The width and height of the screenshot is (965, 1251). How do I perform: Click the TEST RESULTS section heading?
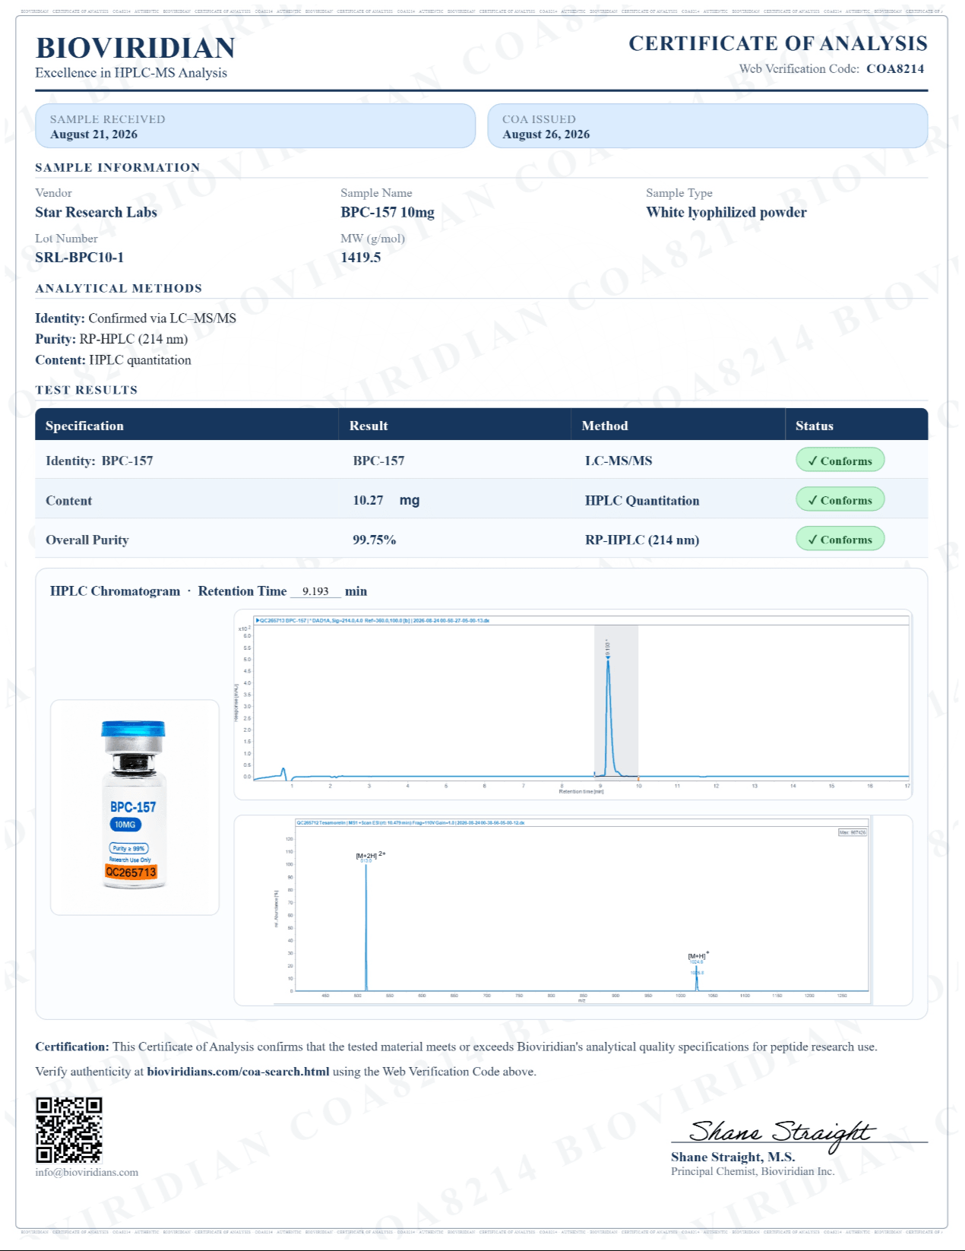click(x=87, y=390)
